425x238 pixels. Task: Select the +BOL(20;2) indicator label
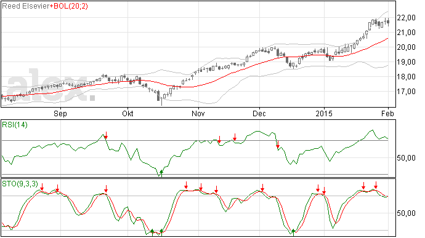point(69,6)
